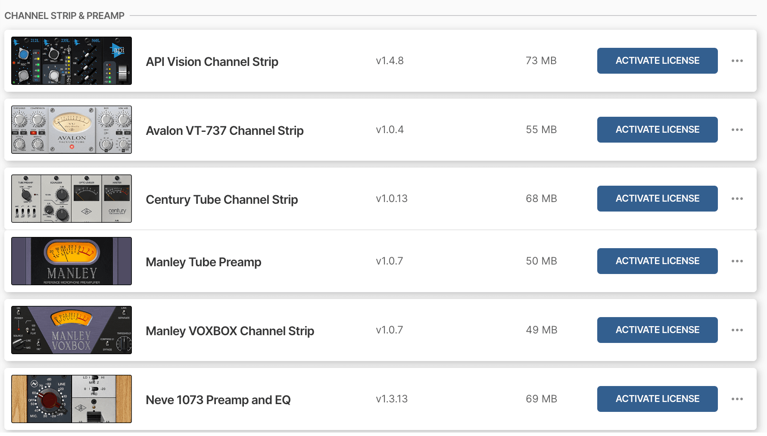Click the Manley VOXBOX plugin thumbnail
This screenshot has width=767, height=436.
click(x=71, y=330)
